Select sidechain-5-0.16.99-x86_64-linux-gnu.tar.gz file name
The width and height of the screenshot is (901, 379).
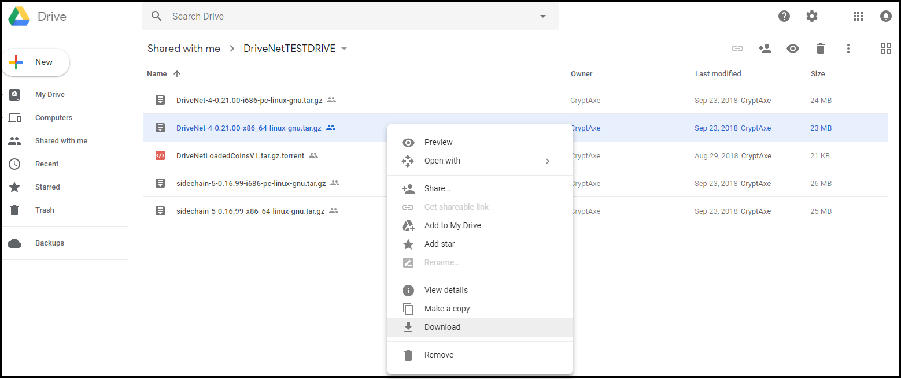250,211
